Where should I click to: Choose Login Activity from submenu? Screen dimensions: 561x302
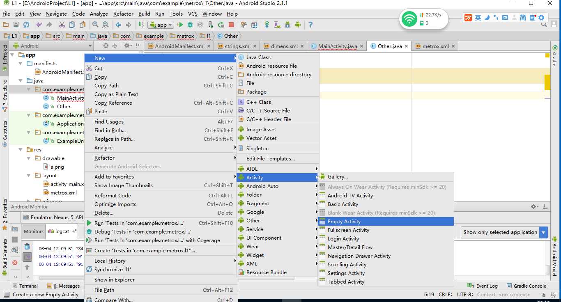pos(386,239)
